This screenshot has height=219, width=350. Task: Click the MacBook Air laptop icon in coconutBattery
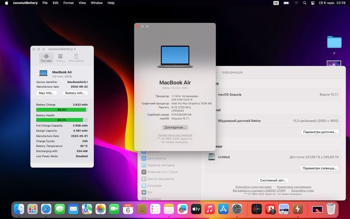[x=43, y=73]
